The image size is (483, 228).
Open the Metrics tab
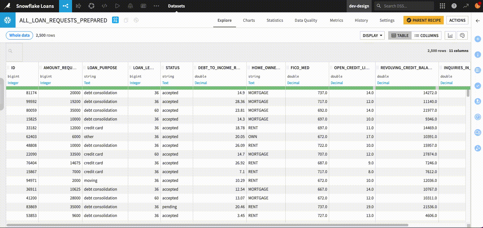(337, 20)
